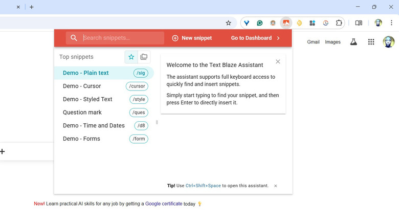Screen dimensions: 399x224
Task: Open Chrome profile avatar in toolbar
Action: [378, 23]
